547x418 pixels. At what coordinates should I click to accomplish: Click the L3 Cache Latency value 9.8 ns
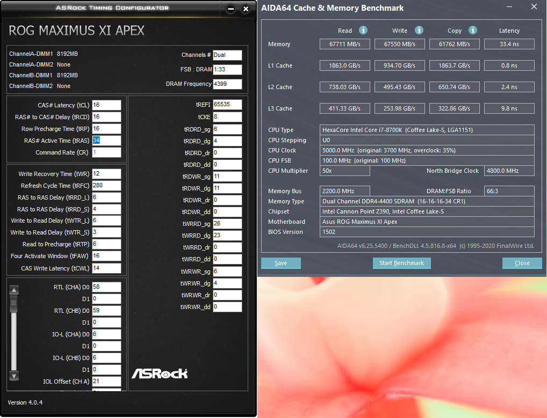pos(509,108)
